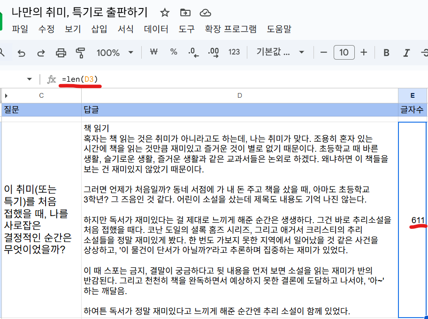Image resolution: width=428 pixels, height=319 pixels.
Task: Open the zoom level 100% dropdown
Action: click(x=112, y=52)
